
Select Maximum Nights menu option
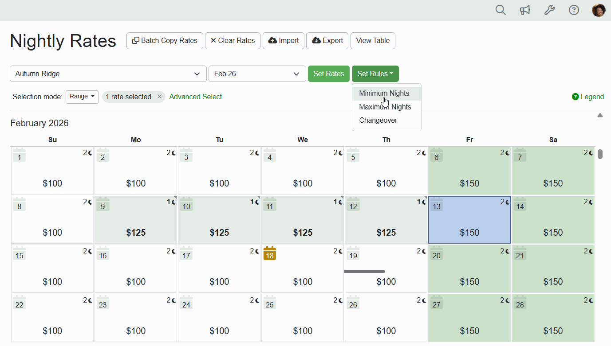(x=385, y=107)
